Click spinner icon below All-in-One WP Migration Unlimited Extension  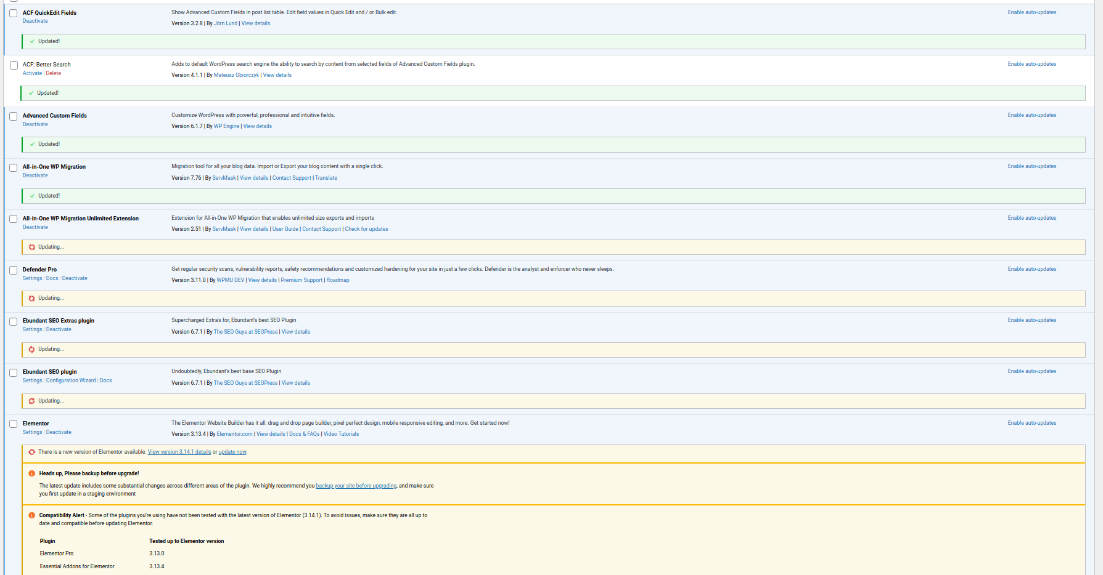(32, 247)
